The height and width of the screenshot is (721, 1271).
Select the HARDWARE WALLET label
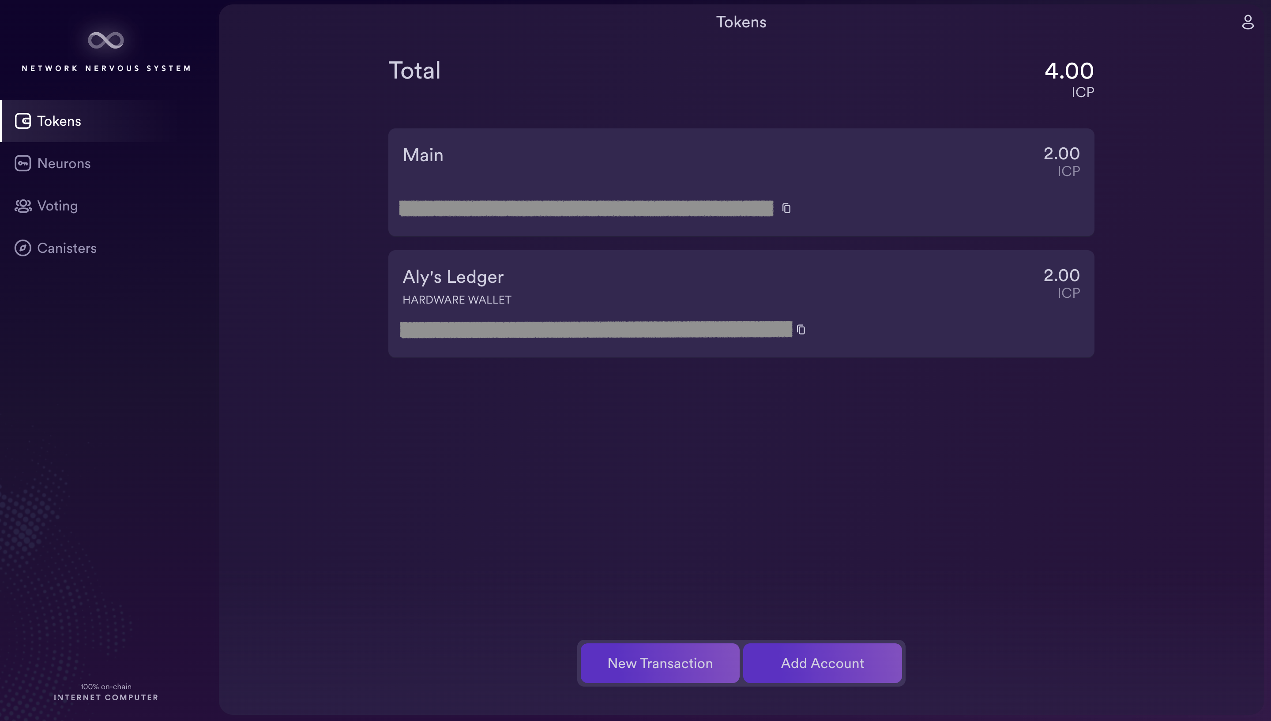click(x=456, y=300)
